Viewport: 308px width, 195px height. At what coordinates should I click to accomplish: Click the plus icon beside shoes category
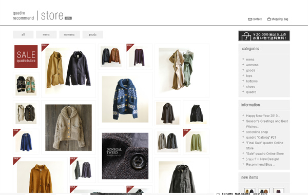[x=243, y=86]
